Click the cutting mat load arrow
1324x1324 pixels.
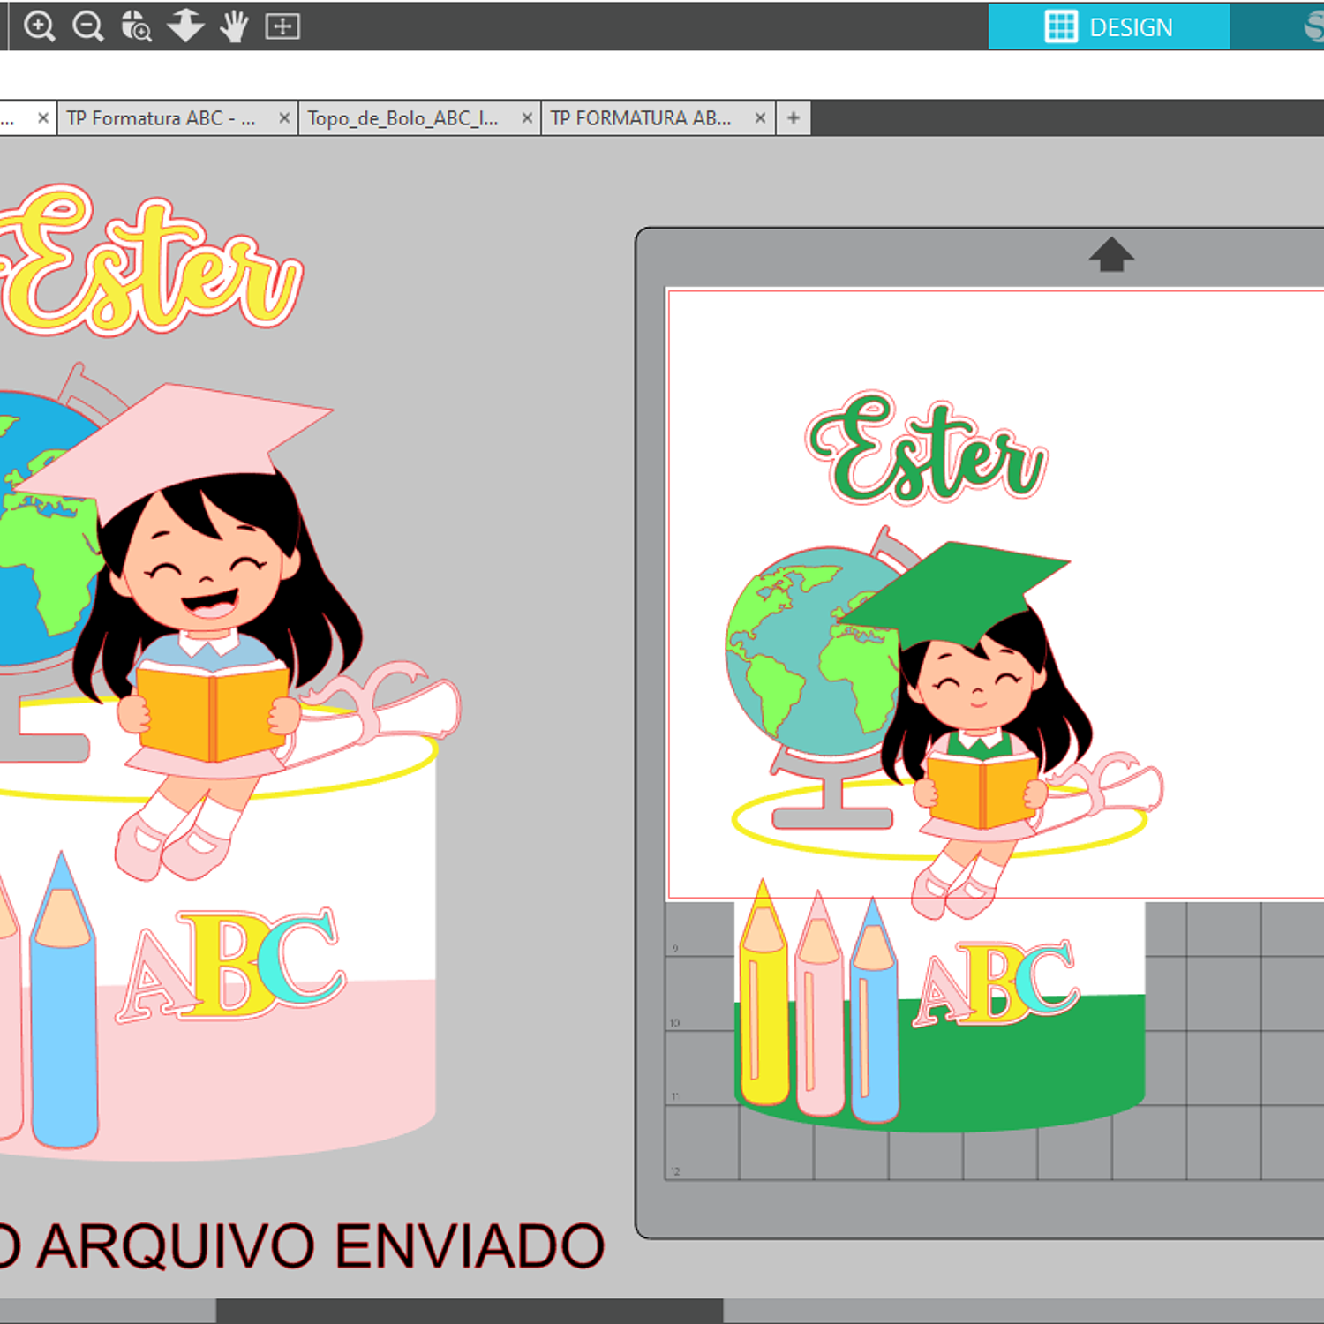point(1110,255)
